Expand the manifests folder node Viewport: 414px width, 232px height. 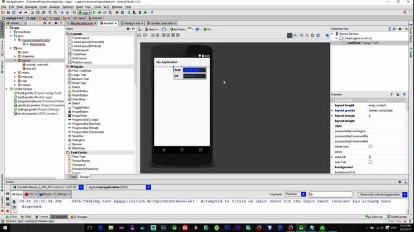(x=11, y=32)
